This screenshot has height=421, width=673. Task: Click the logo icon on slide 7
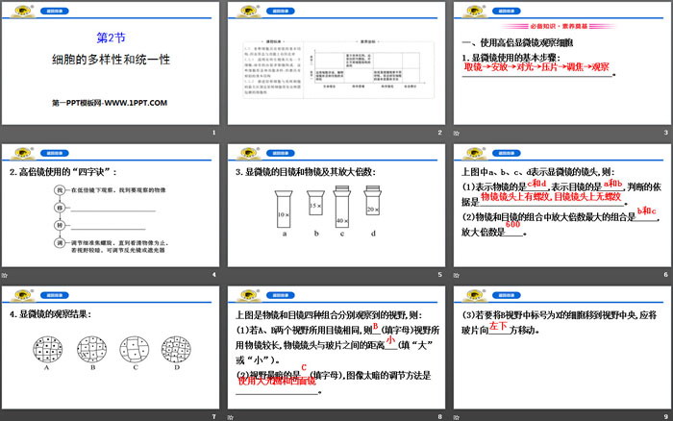tap(22, 295)
